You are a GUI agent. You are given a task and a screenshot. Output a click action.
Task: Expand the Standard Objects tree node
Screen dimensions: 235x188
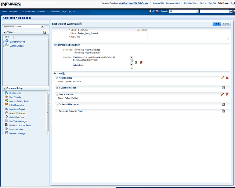[4, 42]
